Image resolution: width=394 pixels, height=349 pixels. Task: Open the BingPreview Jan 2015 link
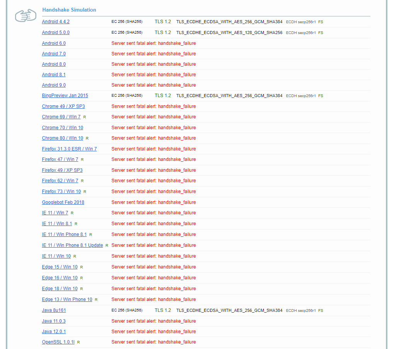(x=65, y=96)
